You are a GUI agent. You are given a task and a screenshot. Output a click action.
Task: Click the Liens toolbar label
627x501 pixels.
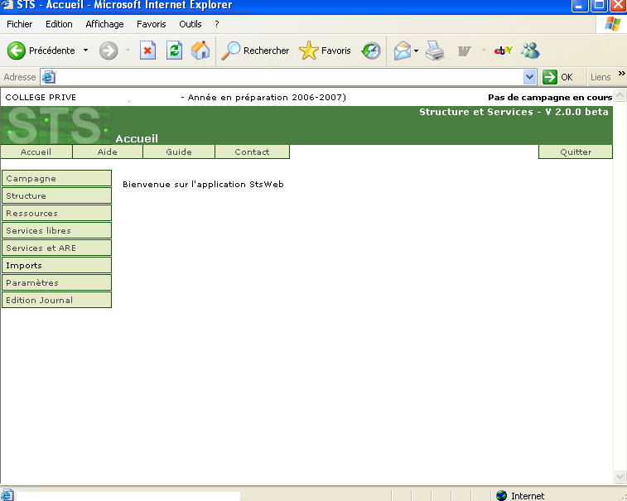(x=600, y=77)
